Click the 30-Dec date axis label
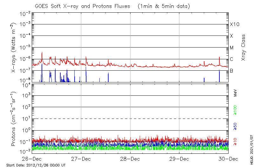 228,159
